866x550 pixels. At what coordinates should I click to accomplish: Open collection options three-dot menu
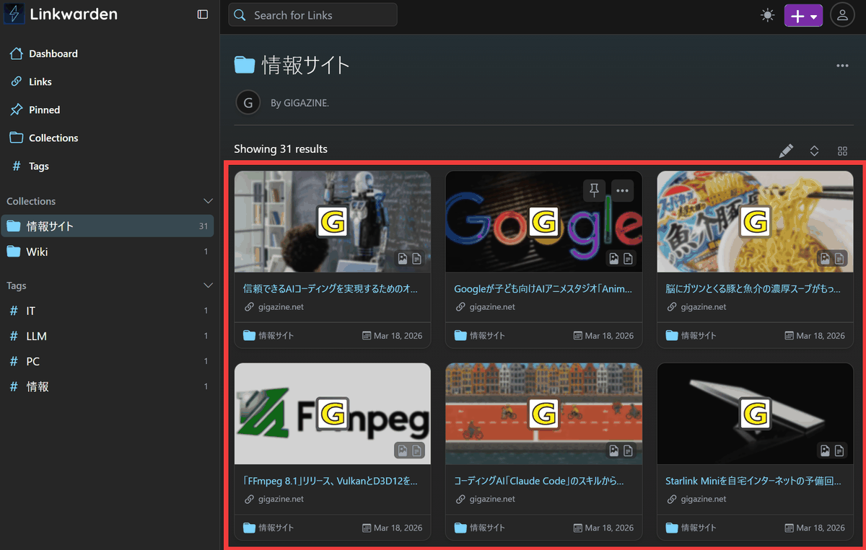click(x=842, y=66)
